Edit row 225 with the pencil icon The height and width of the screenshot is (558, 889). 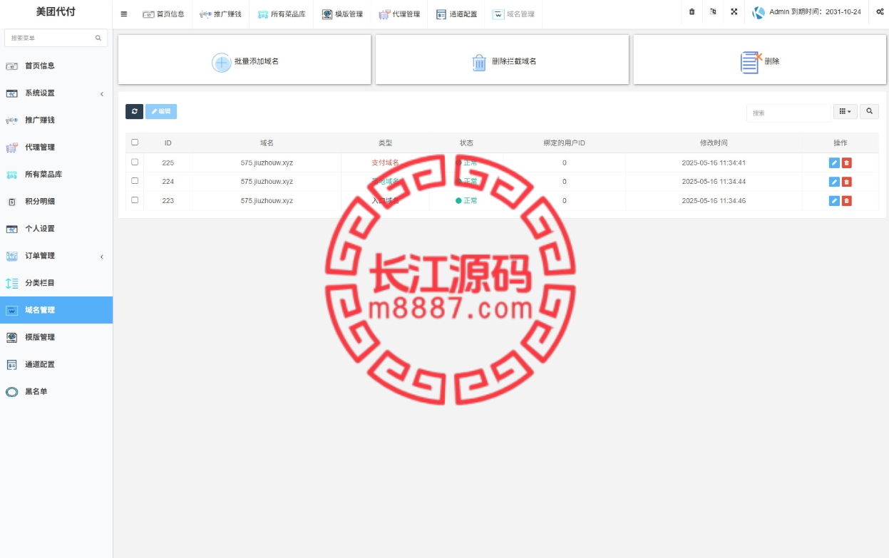(834, 162)
